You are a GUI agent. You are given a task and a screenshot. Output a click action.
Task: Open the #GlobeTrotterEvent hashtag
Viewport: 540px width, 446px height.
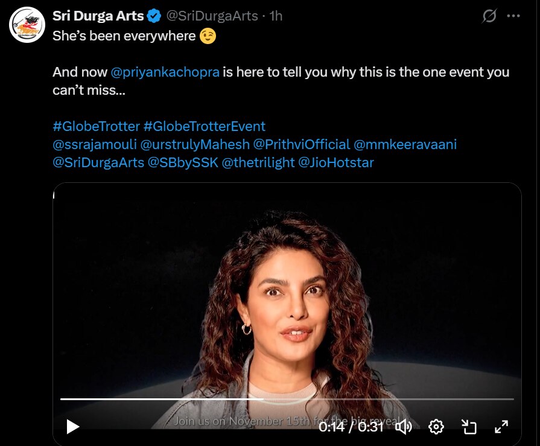205,127
